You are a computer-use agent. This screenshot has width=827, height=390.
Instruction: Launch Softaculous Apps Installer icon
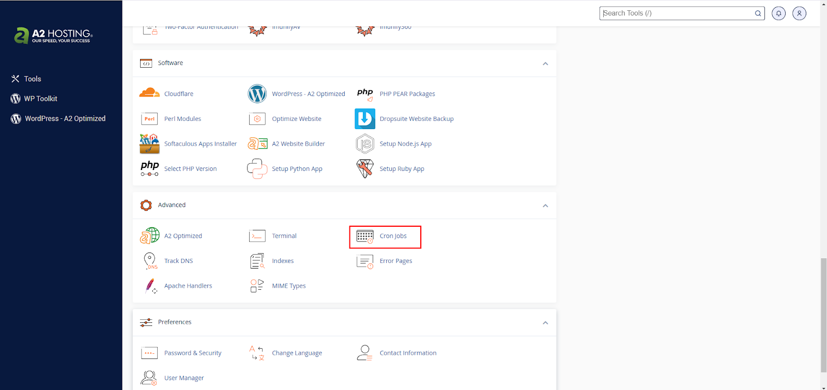(149, 144)
